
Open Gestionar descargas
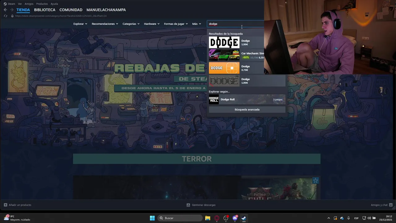(x=204, y=205)
